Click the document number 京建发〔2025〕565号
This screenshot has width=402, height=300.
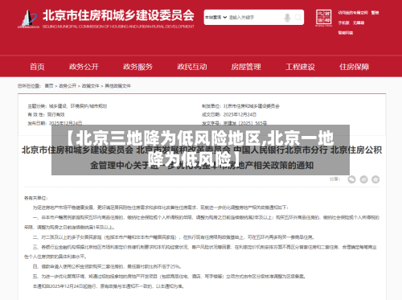[245, 123]
